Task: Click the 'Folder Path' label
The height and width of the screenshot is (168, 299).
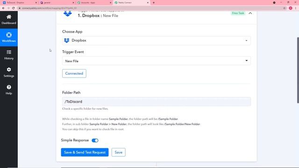Action: pos(71,92)
